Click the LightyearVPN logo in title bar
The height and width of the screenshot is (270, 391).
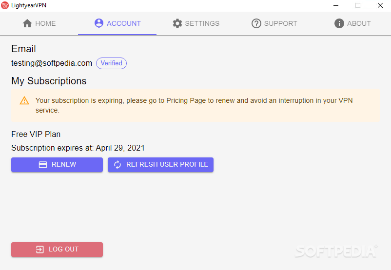pos(5,5)
